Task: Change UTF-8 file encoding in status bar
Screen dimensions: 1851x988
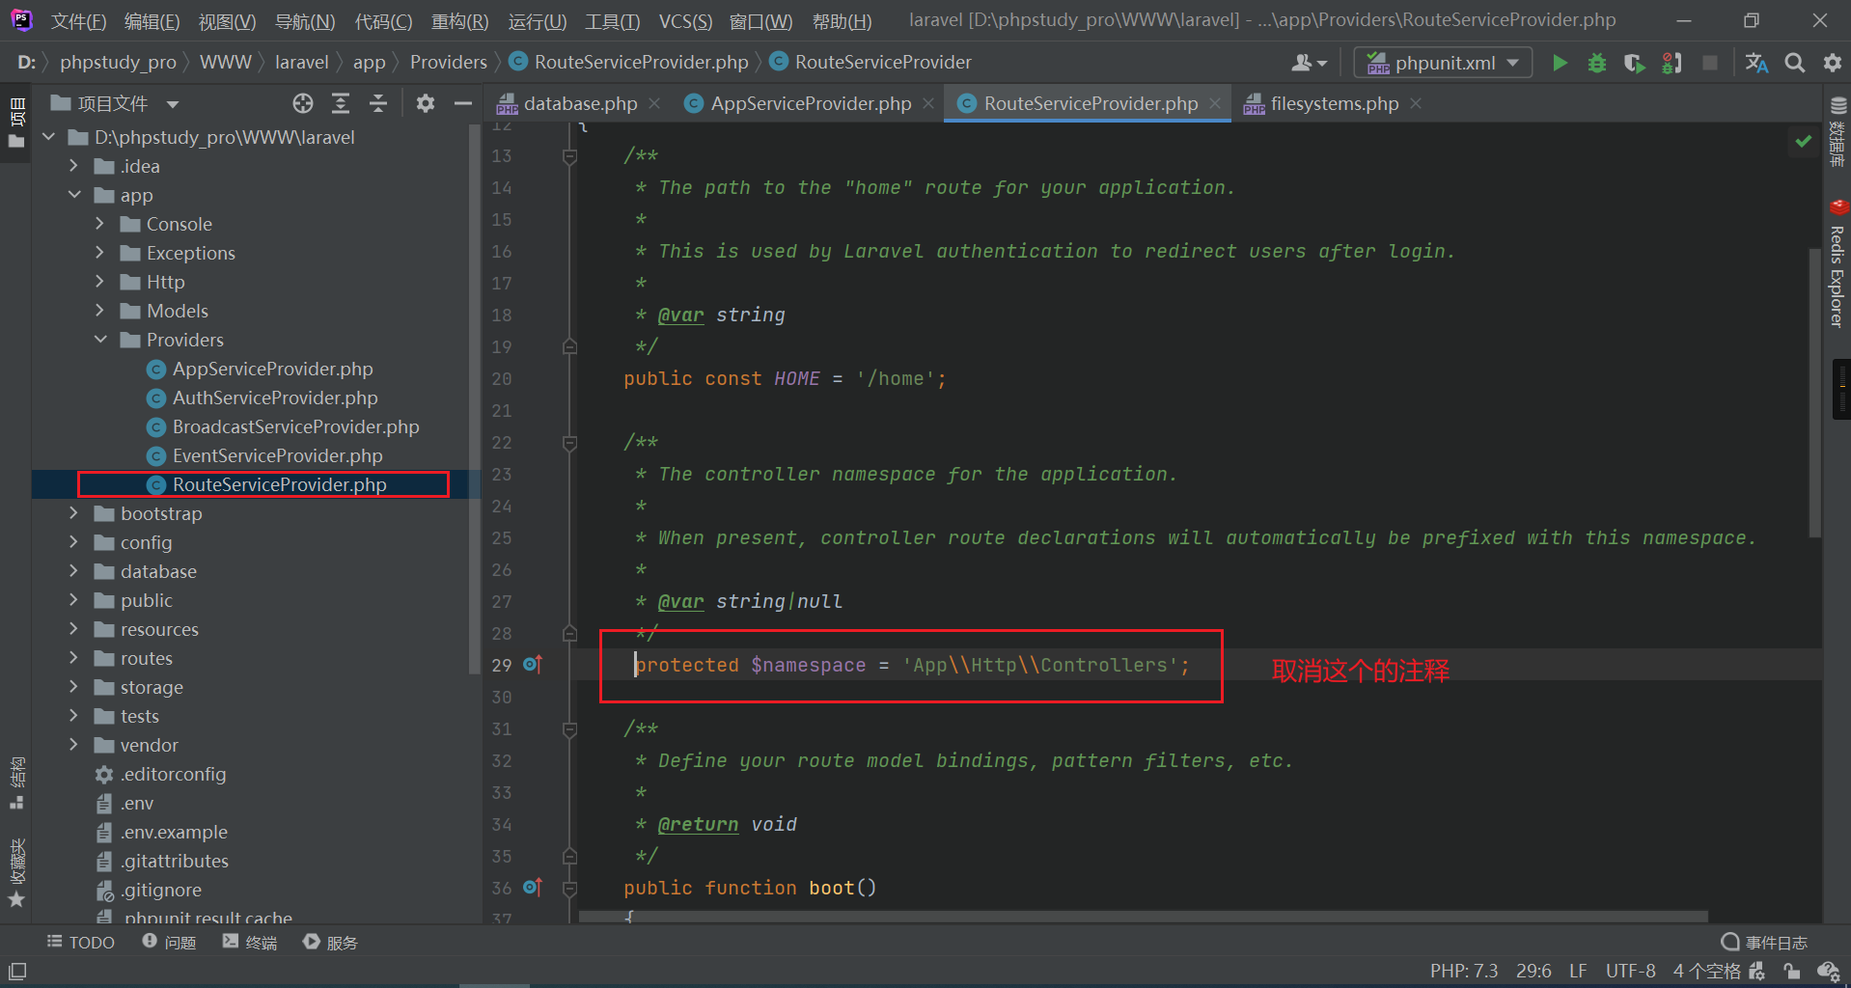Action: tap(1630, 971)
